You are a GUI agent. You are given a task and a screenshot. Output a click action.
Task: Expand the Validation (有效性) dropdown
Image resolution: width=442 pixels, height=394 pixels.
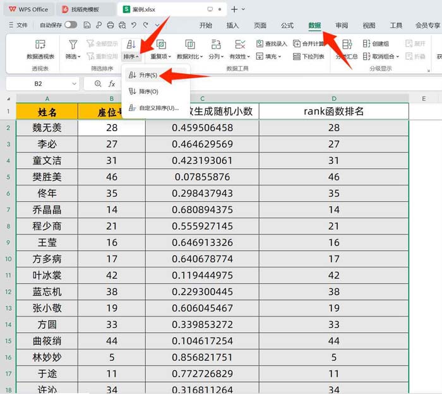[249, 57]
